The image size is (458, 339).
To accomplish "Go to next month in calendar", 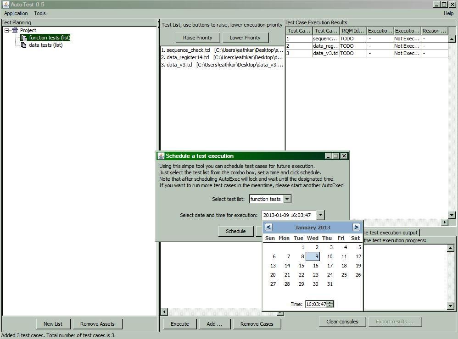I will pos(357,227).
